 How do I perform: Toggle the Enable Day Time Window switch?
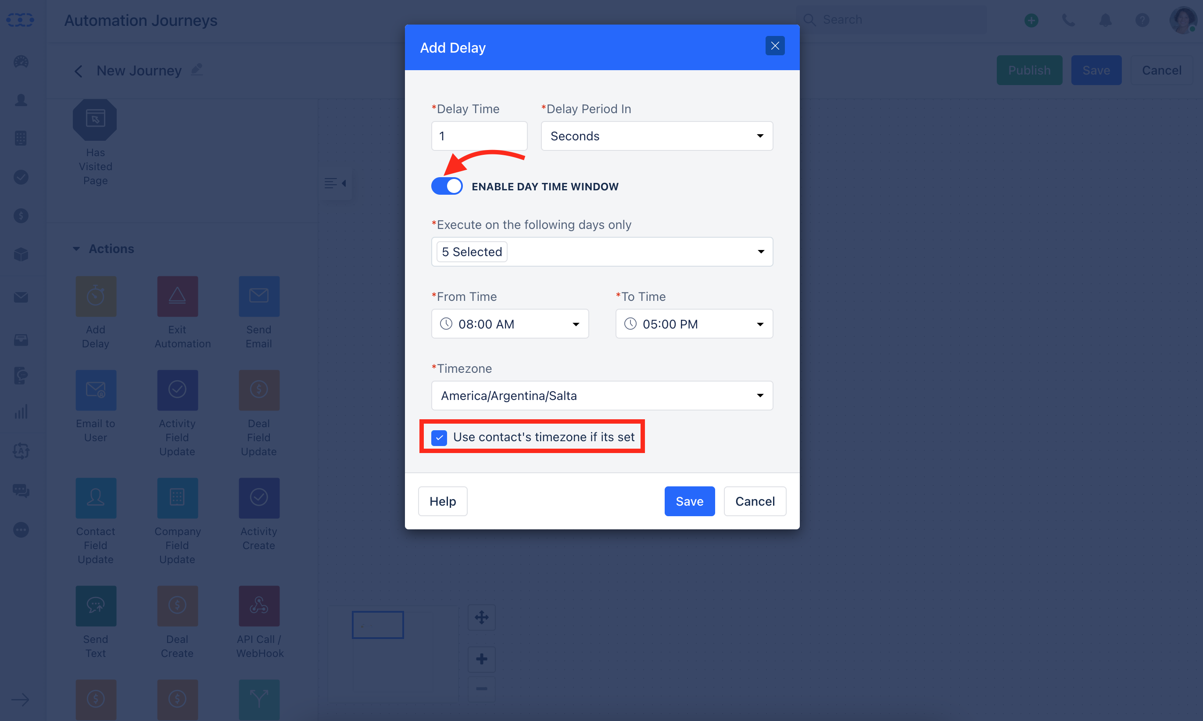coord(447,186)
